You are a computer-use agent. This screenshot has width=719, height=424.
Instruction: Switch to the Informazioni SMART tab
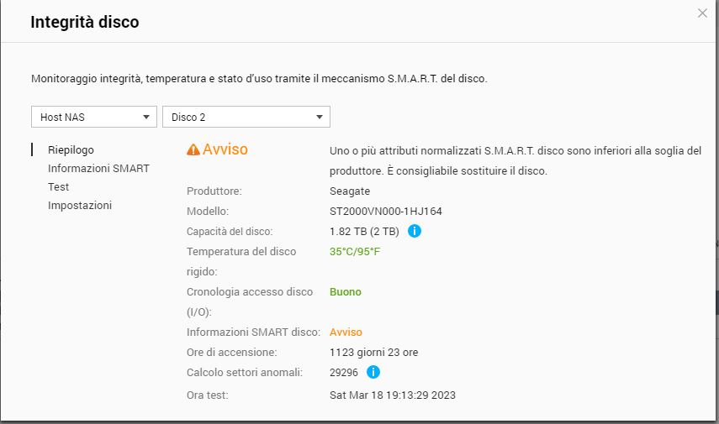pos(98,169)
